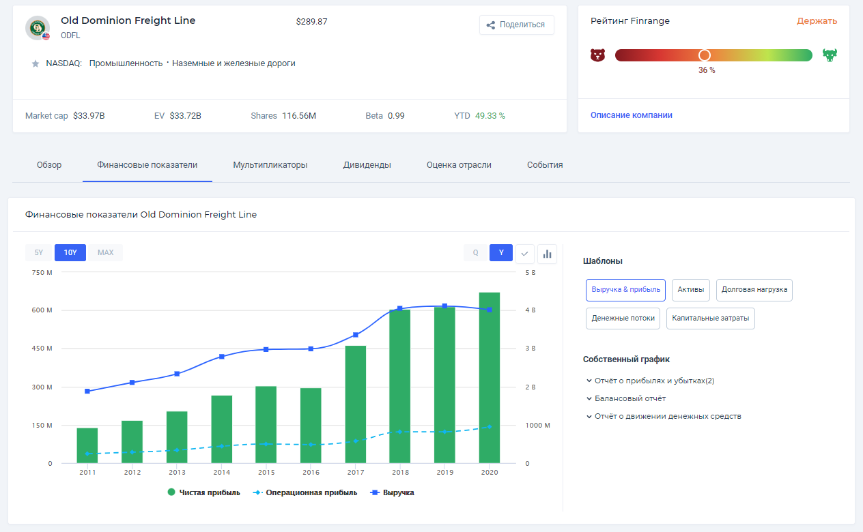
Task: Go to the Дивиденды tab
Action: (x=367, y=165)
